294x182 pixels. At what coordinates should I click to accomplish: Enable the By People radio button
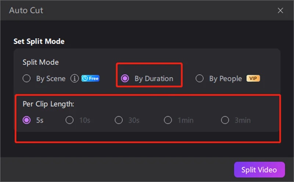[x=200, y=78]
